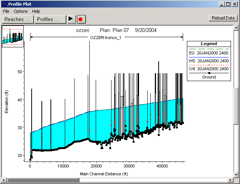
Task: Close the Profile Plot window
Action: click(x=235, y=4)
